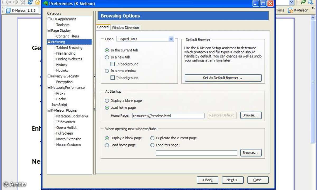Select the Page Display category
Viewport: 317px width, 190px height.
tap(61, 30)
